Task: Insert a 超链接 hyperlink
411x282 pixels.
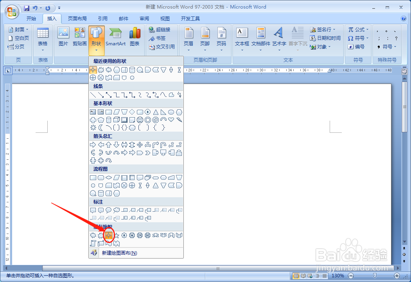Action: pos(160,30)
